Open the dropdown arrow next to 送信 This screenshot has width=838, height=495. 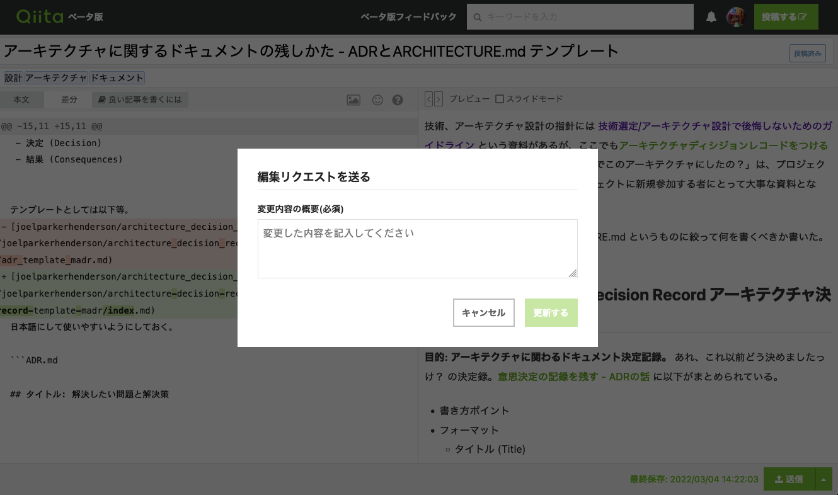click(824, 479)
